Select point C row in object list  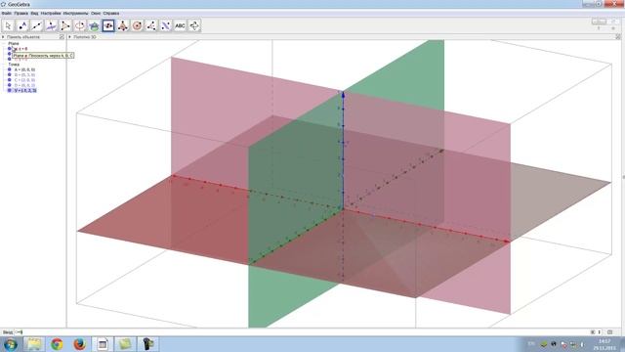point(24,80)
